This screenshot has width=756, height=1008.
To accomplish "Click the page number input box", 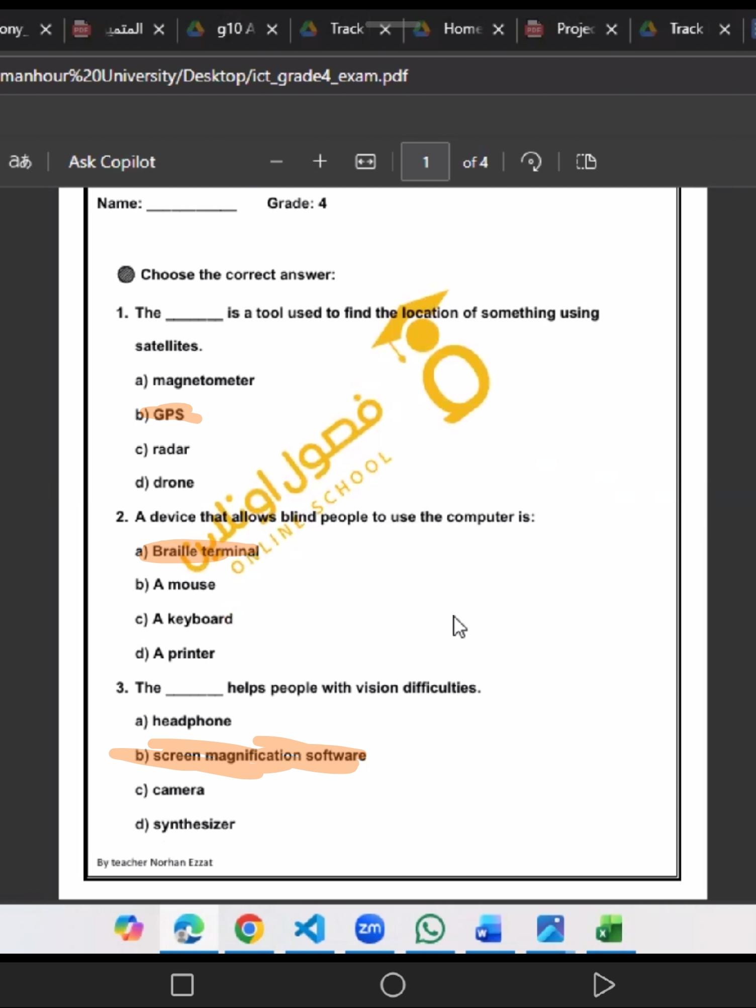I will (425, 162).
